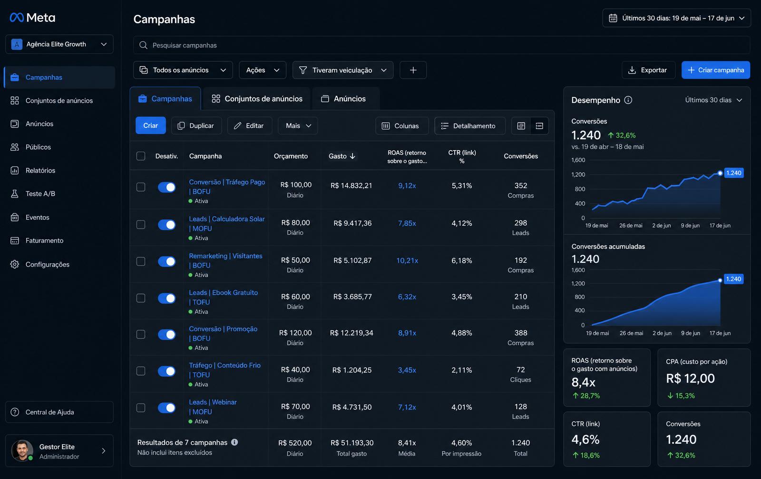Expand the Mais dropdown menu
This screenshot has width=761, height=479.
[298, 126]
